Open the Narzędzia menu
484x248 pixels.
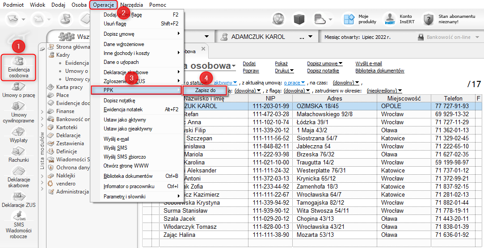click(131, 5)
